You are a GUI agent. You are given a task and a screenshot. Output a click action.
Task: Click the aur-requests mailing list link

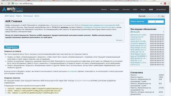72,71
